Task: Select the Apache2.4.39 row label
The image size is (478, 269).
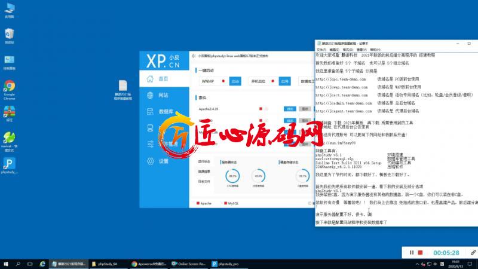Action: click(x=209, y=109)
